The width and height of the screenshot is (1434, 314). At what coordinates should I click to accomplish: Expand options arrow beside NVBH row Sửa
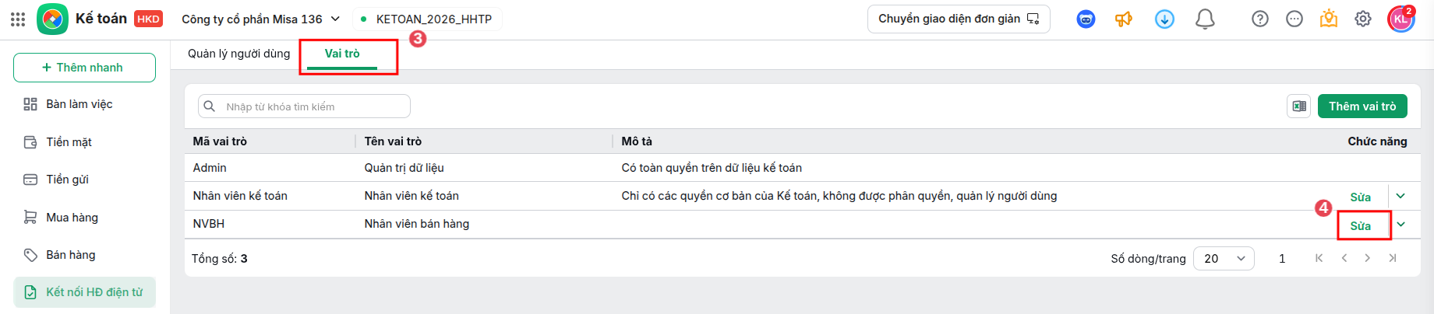[x=1401, y=224]
